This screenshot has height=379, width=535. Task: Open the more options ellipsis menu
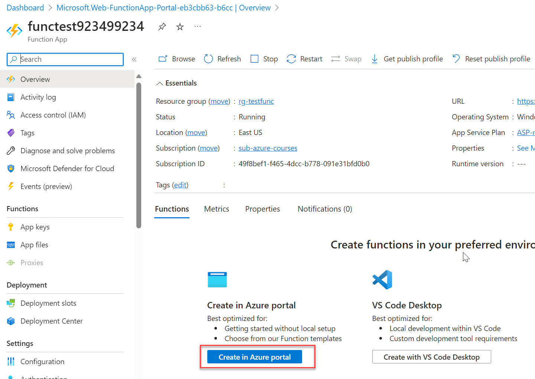198,26
